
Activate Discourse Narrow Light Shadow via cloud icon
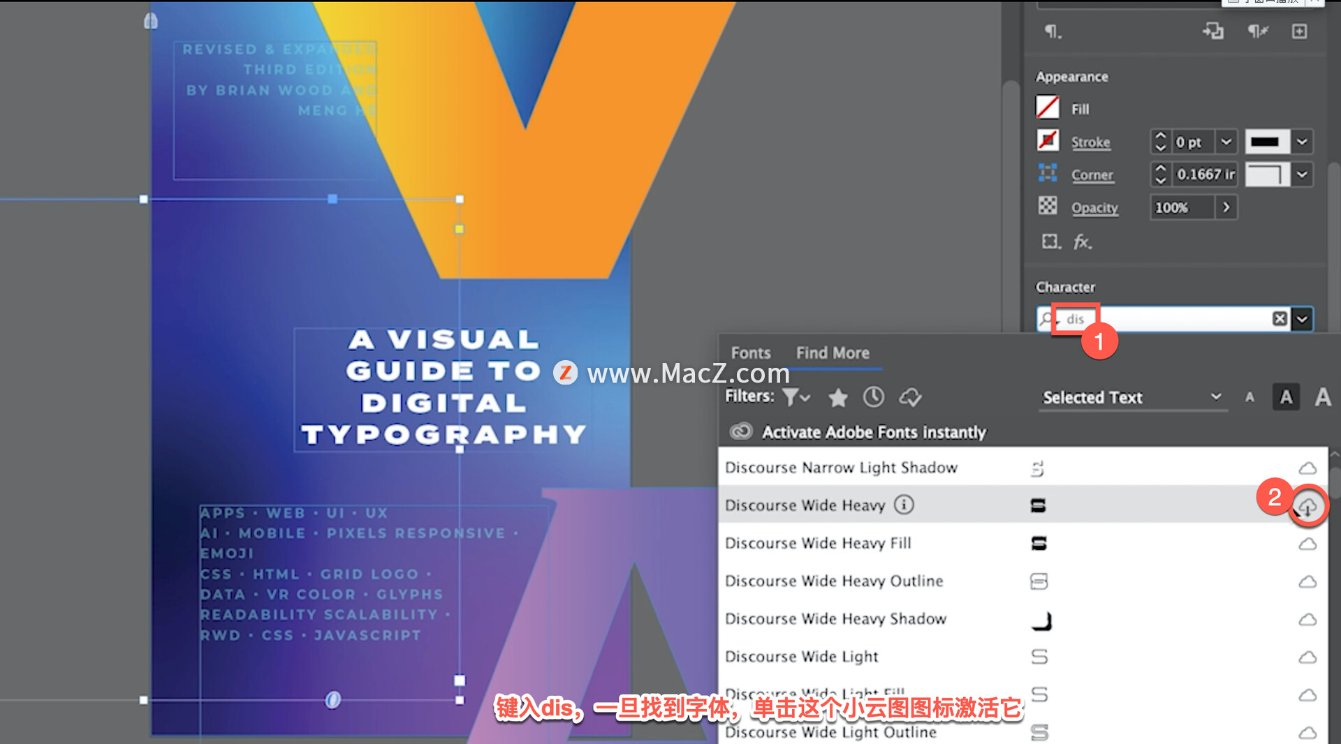[x=1307, y=468]
